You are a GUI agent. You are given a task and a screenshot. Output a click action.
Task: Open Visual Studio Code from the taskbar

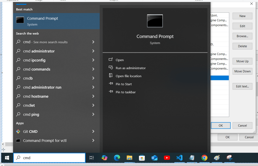(x=179, y=158)
